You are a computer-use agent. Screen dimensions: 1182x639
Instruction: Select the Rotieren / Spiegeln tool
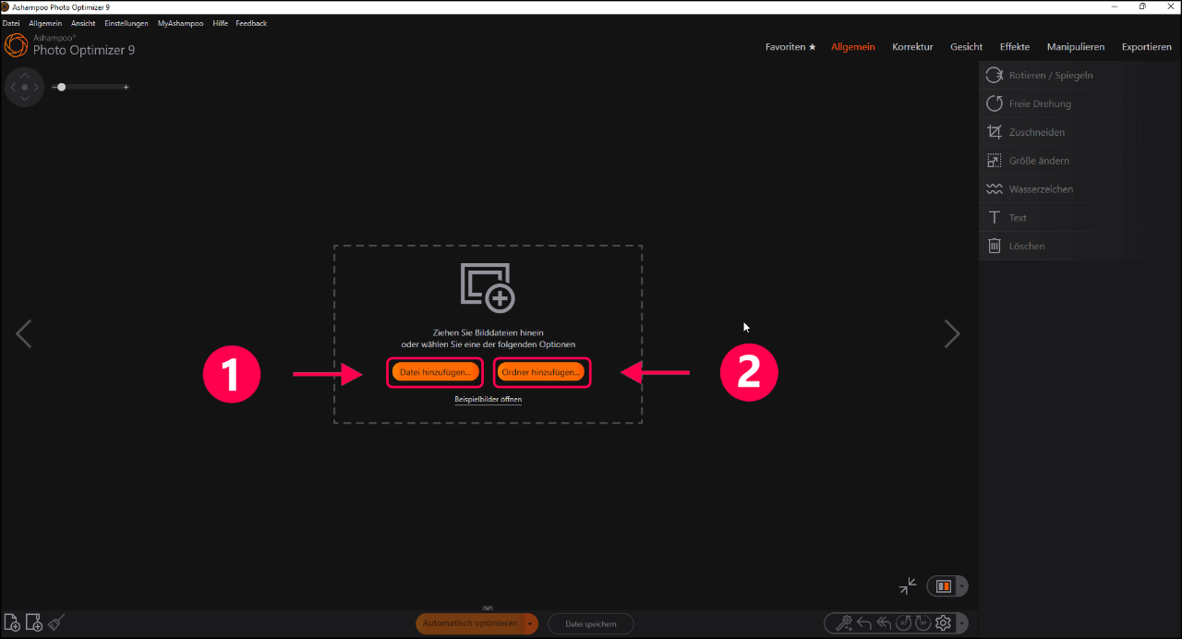point(1071,76)
